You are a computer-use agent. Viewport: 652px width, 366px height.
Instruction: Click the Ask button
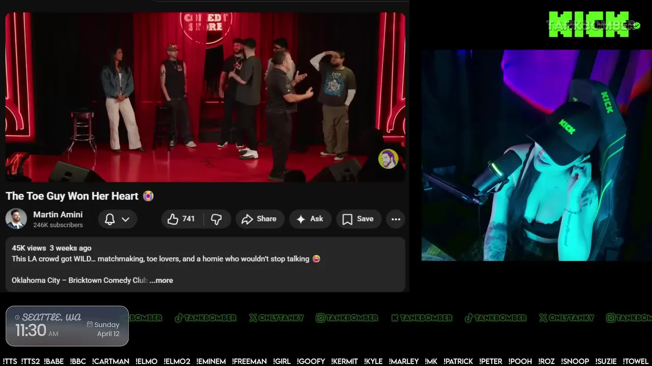[310, 219]
